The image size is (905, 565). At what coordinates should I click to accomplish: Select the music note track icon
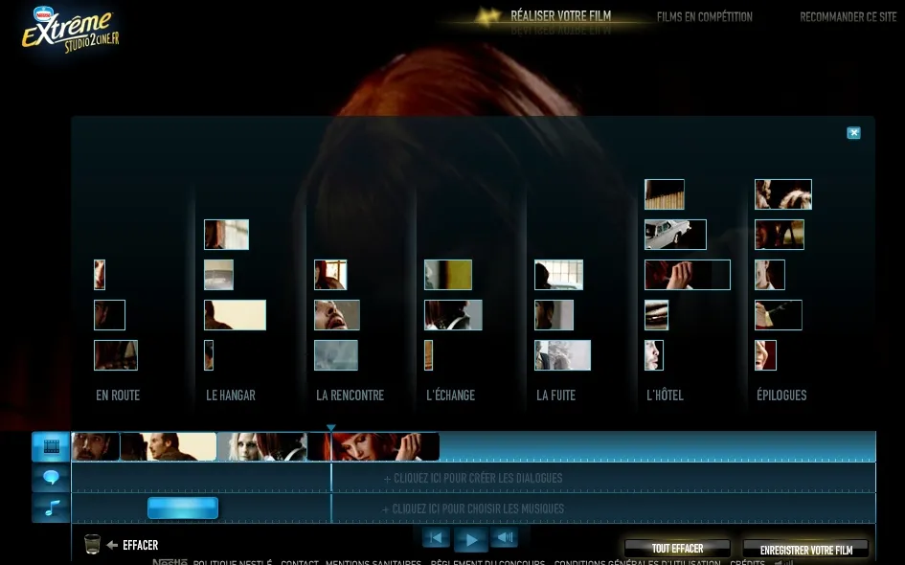point(51,508)
